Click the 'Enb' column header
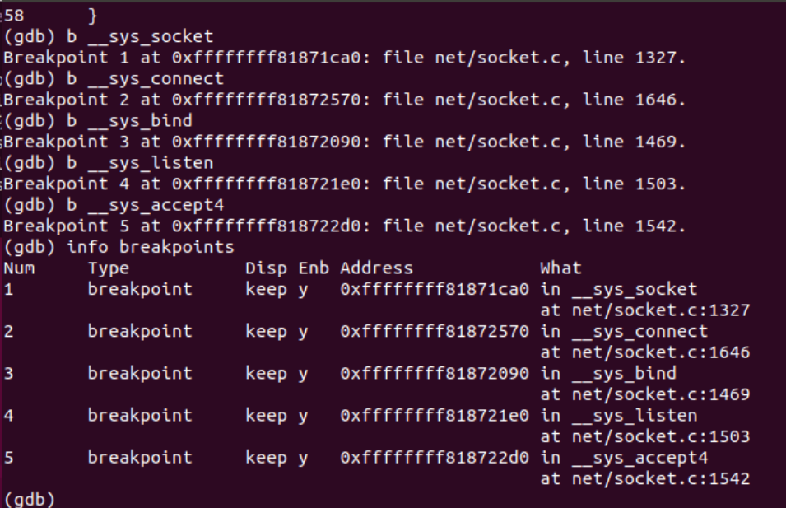The image size is (786, 508). tap(313, 268)
